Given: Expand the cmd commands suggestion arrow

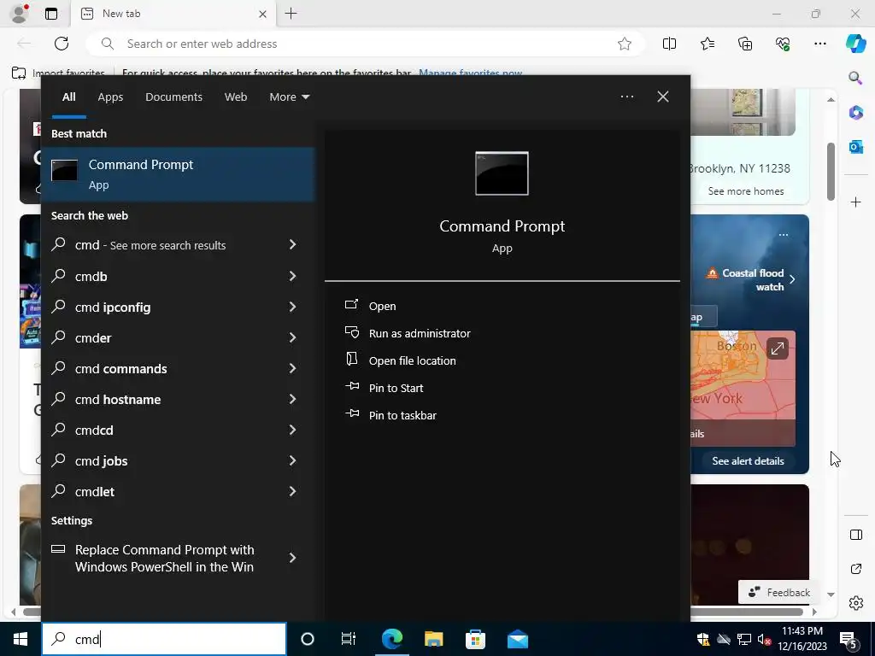Looking at the screenshot, I should click(292, 367).
